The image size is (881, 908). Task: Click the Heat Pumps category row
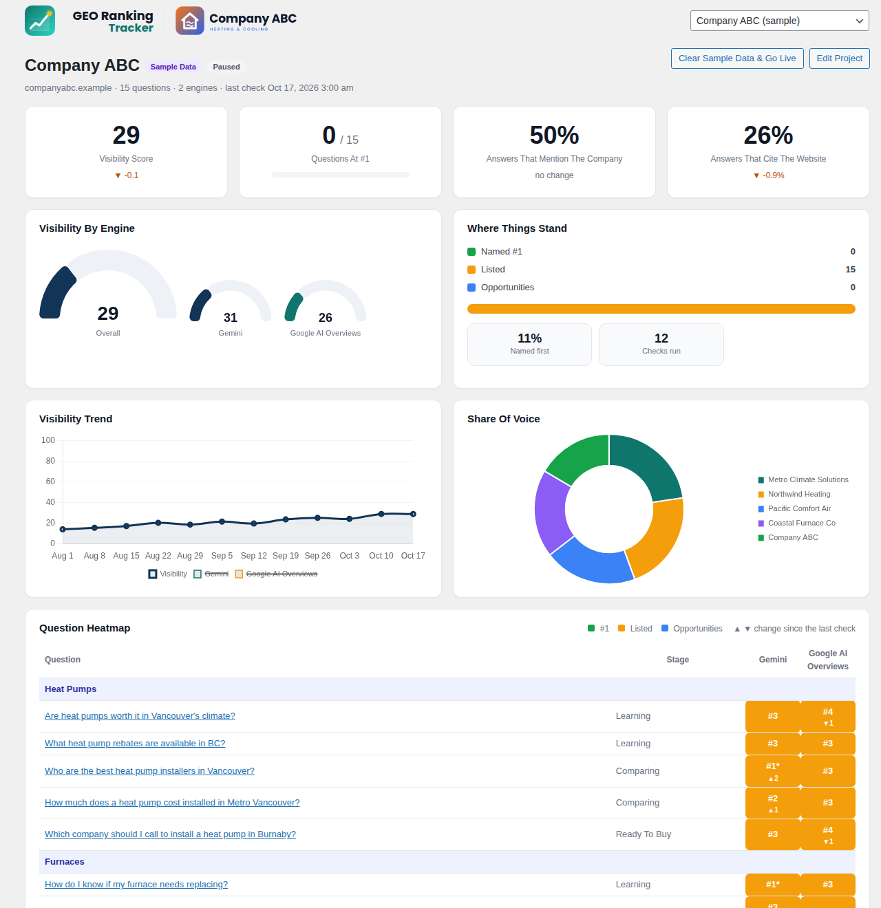pos(447,689)
